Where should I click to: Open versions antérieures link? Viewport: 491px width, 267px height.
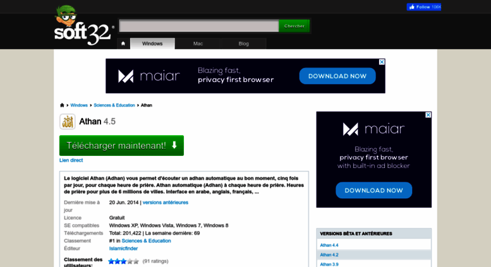pos(166,202)
